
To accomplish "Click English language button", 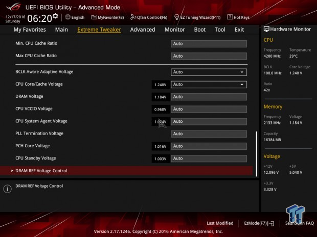I will point(78,17).
